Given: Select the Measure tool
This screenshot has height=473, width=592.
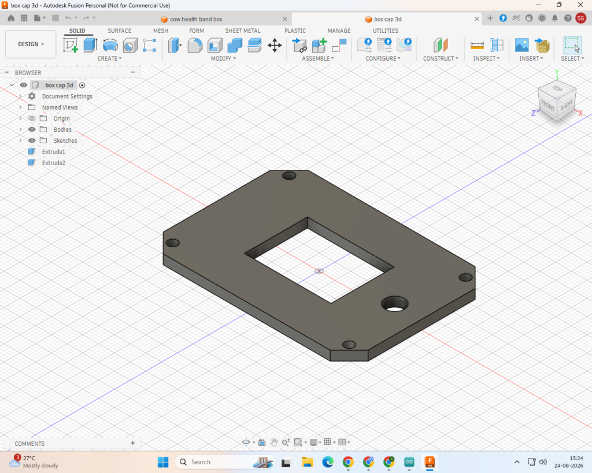Looking at the screenshot, I should (x=477, y=45).
